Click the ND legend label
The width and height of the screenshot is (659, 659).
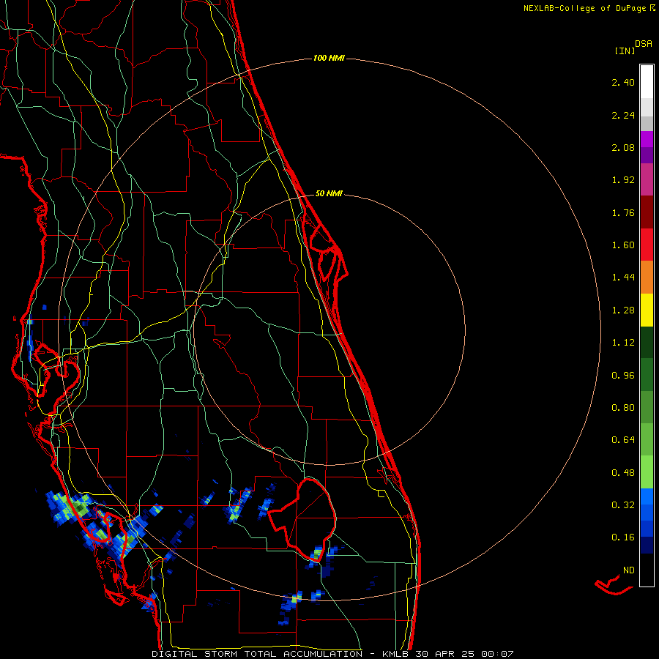[x=629, y=570]
